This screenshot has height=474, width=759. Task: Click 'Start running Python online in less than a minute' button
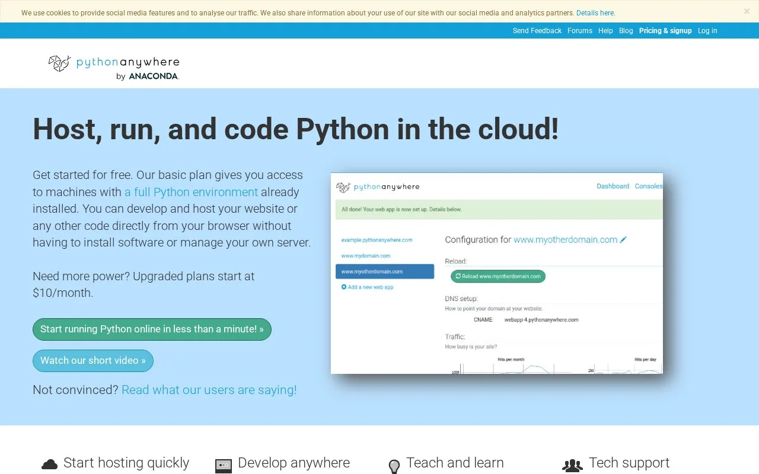[x=152, y=329]
